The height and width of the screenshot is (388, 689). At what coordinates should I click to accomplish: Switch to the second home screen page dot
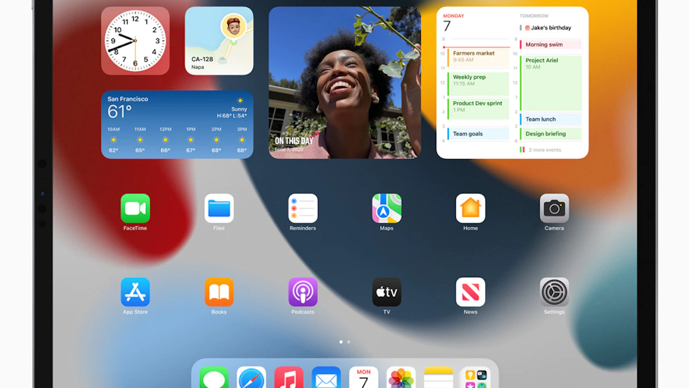click(349, 342)
